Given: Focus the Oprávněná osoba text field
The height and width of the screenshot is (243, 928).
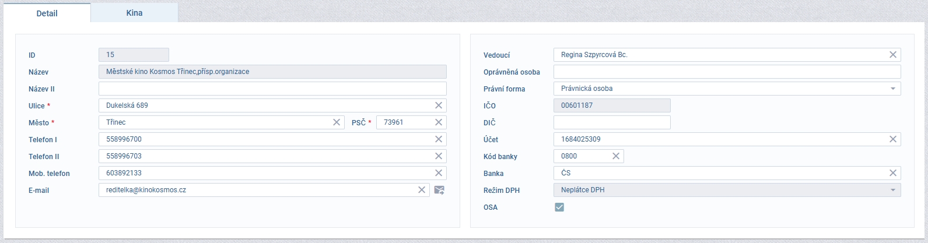Looking at the screenshot, I should (726, 72).
